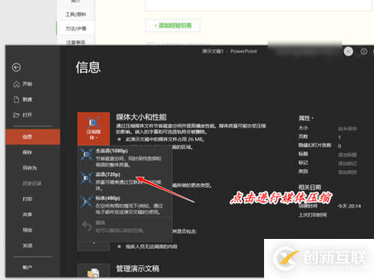Open the 压缩媒体 dropdown button
Viewport: 374px width, 280px height.
(93, 128)
